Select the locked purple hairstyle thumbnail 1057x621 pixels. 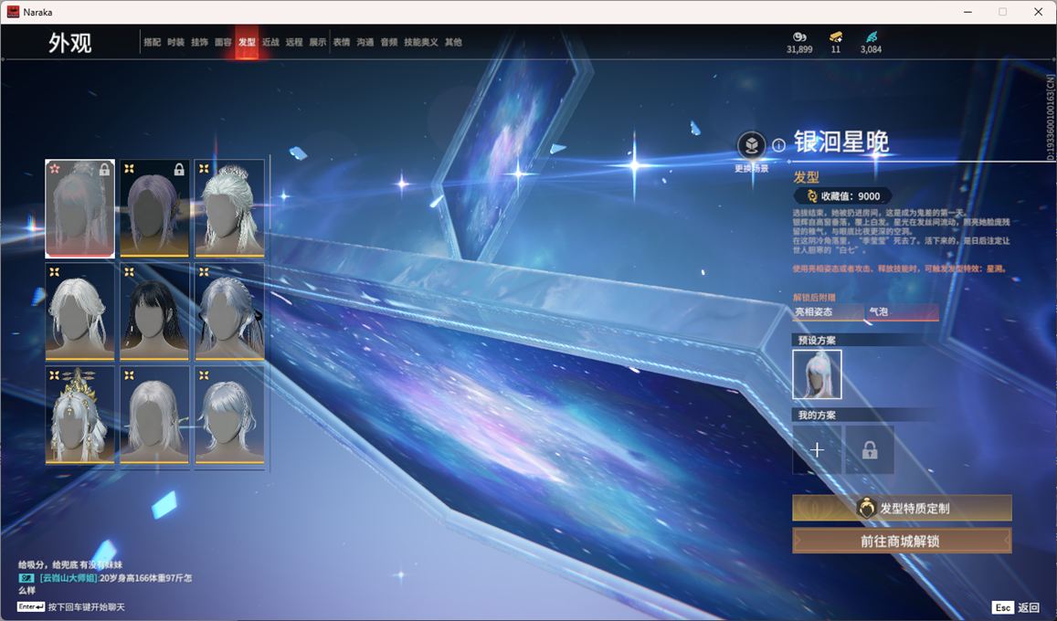coord(154,208)
